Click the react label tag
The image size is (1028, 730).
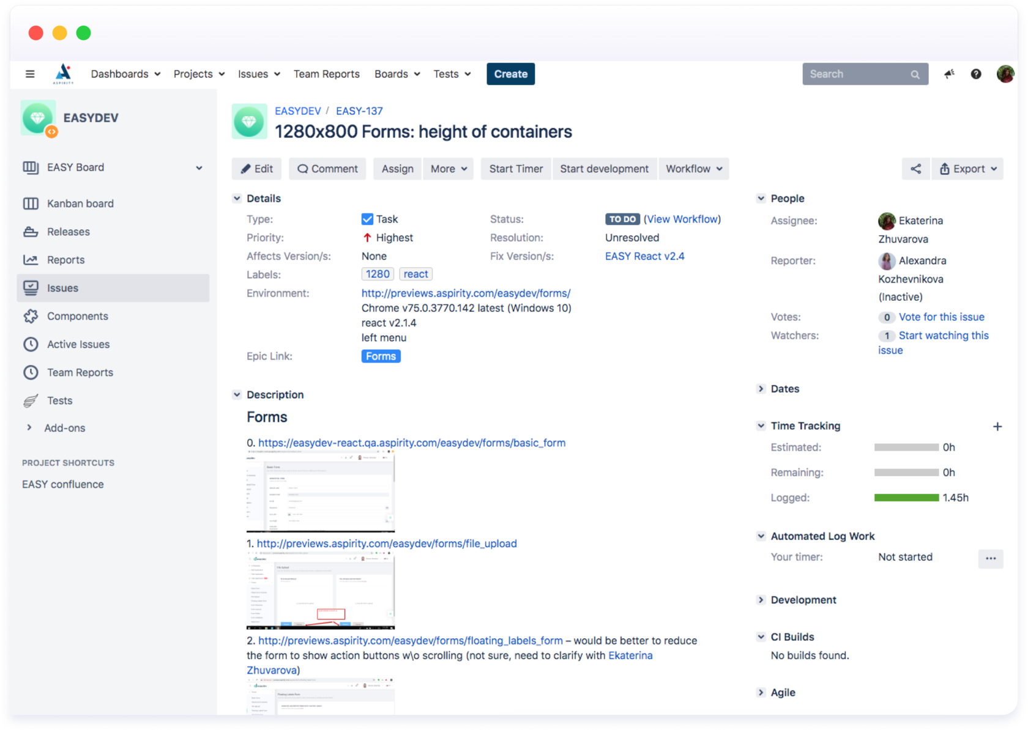(416, 275)
